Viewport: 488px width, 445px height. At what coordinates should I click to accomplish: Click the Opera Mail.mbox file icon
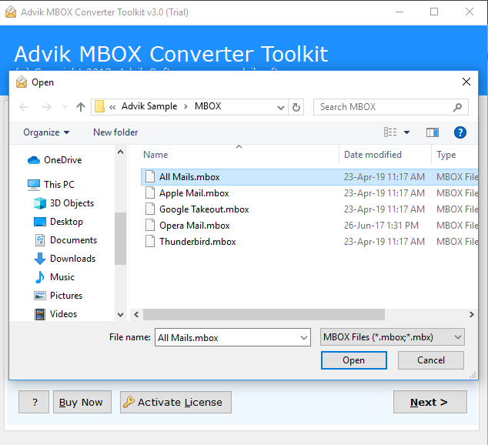[150, 226]
